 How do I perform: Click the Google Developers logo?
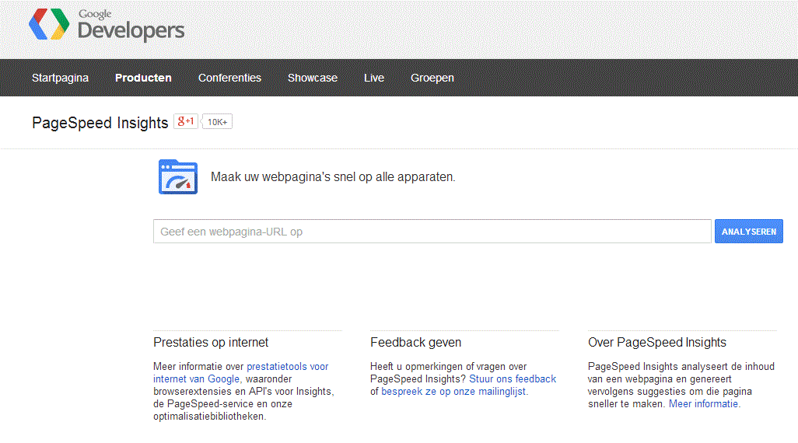[x=107, y=24]
